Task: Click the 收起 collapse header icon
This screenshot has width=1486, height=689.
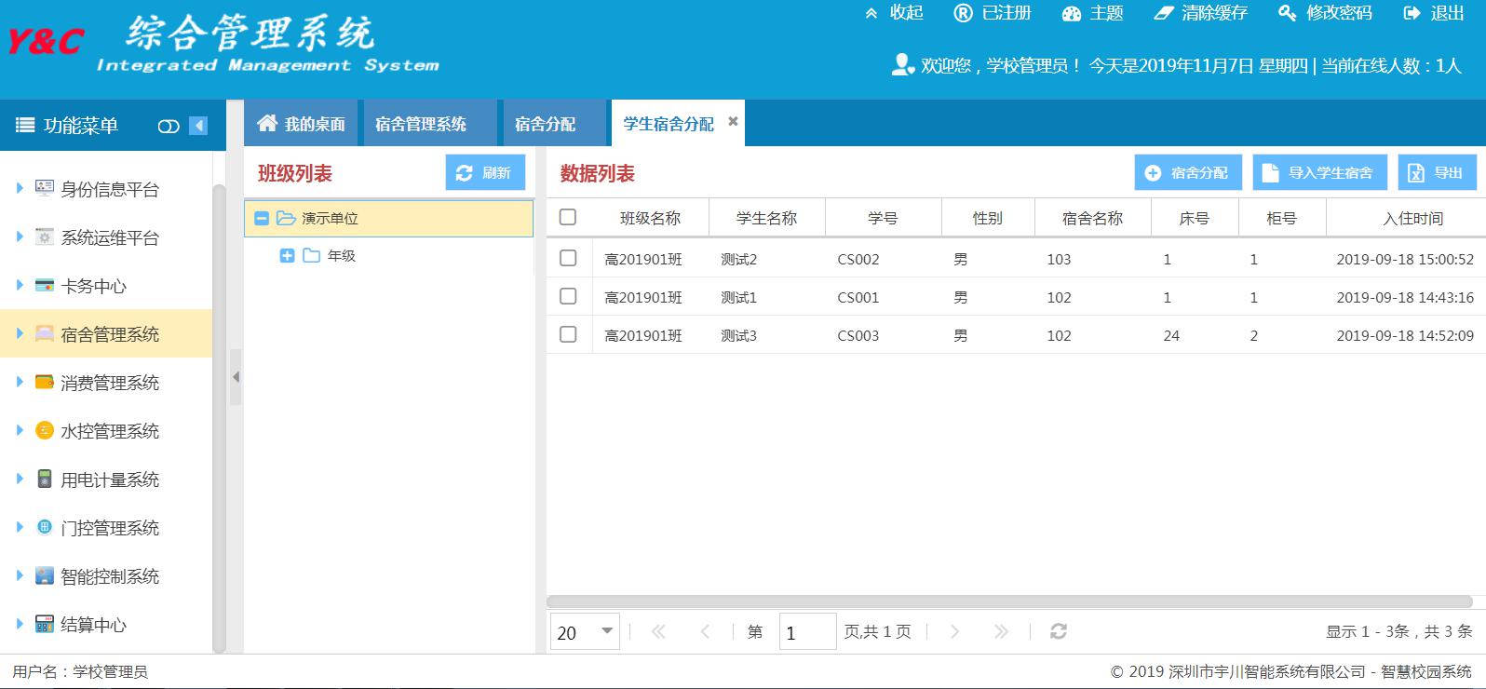Action: 871,13
